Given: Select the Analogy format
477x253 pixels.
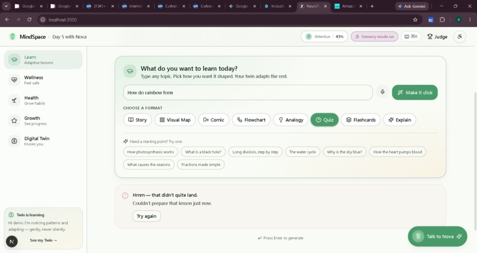Looking at the screenshot, I should click(291, 119).
